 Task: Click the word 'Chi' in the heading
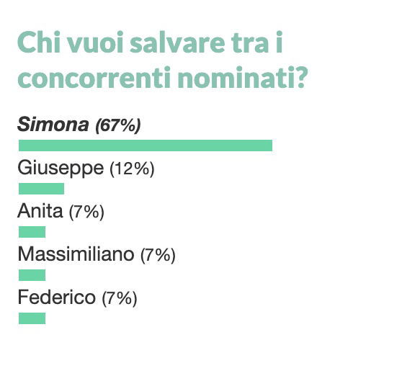39,42
